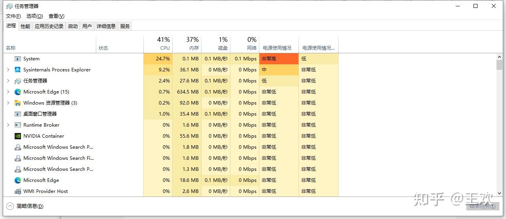Switch to the 性能 tab
This screenshot has width=506, height=219.
25,26
